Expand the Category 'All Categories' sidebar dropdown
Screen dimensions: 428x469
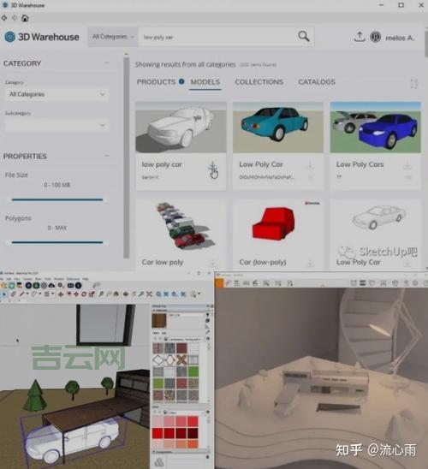click(x=56, y=94)
